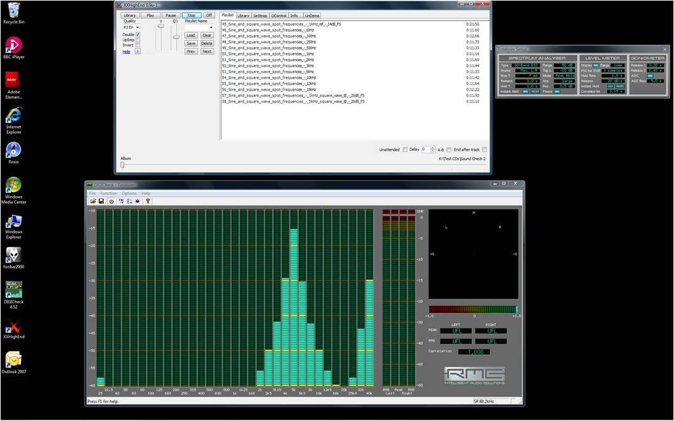Open the DIGICheck 4.52 desktop icon
674x421 pixels.
[14, 295]
